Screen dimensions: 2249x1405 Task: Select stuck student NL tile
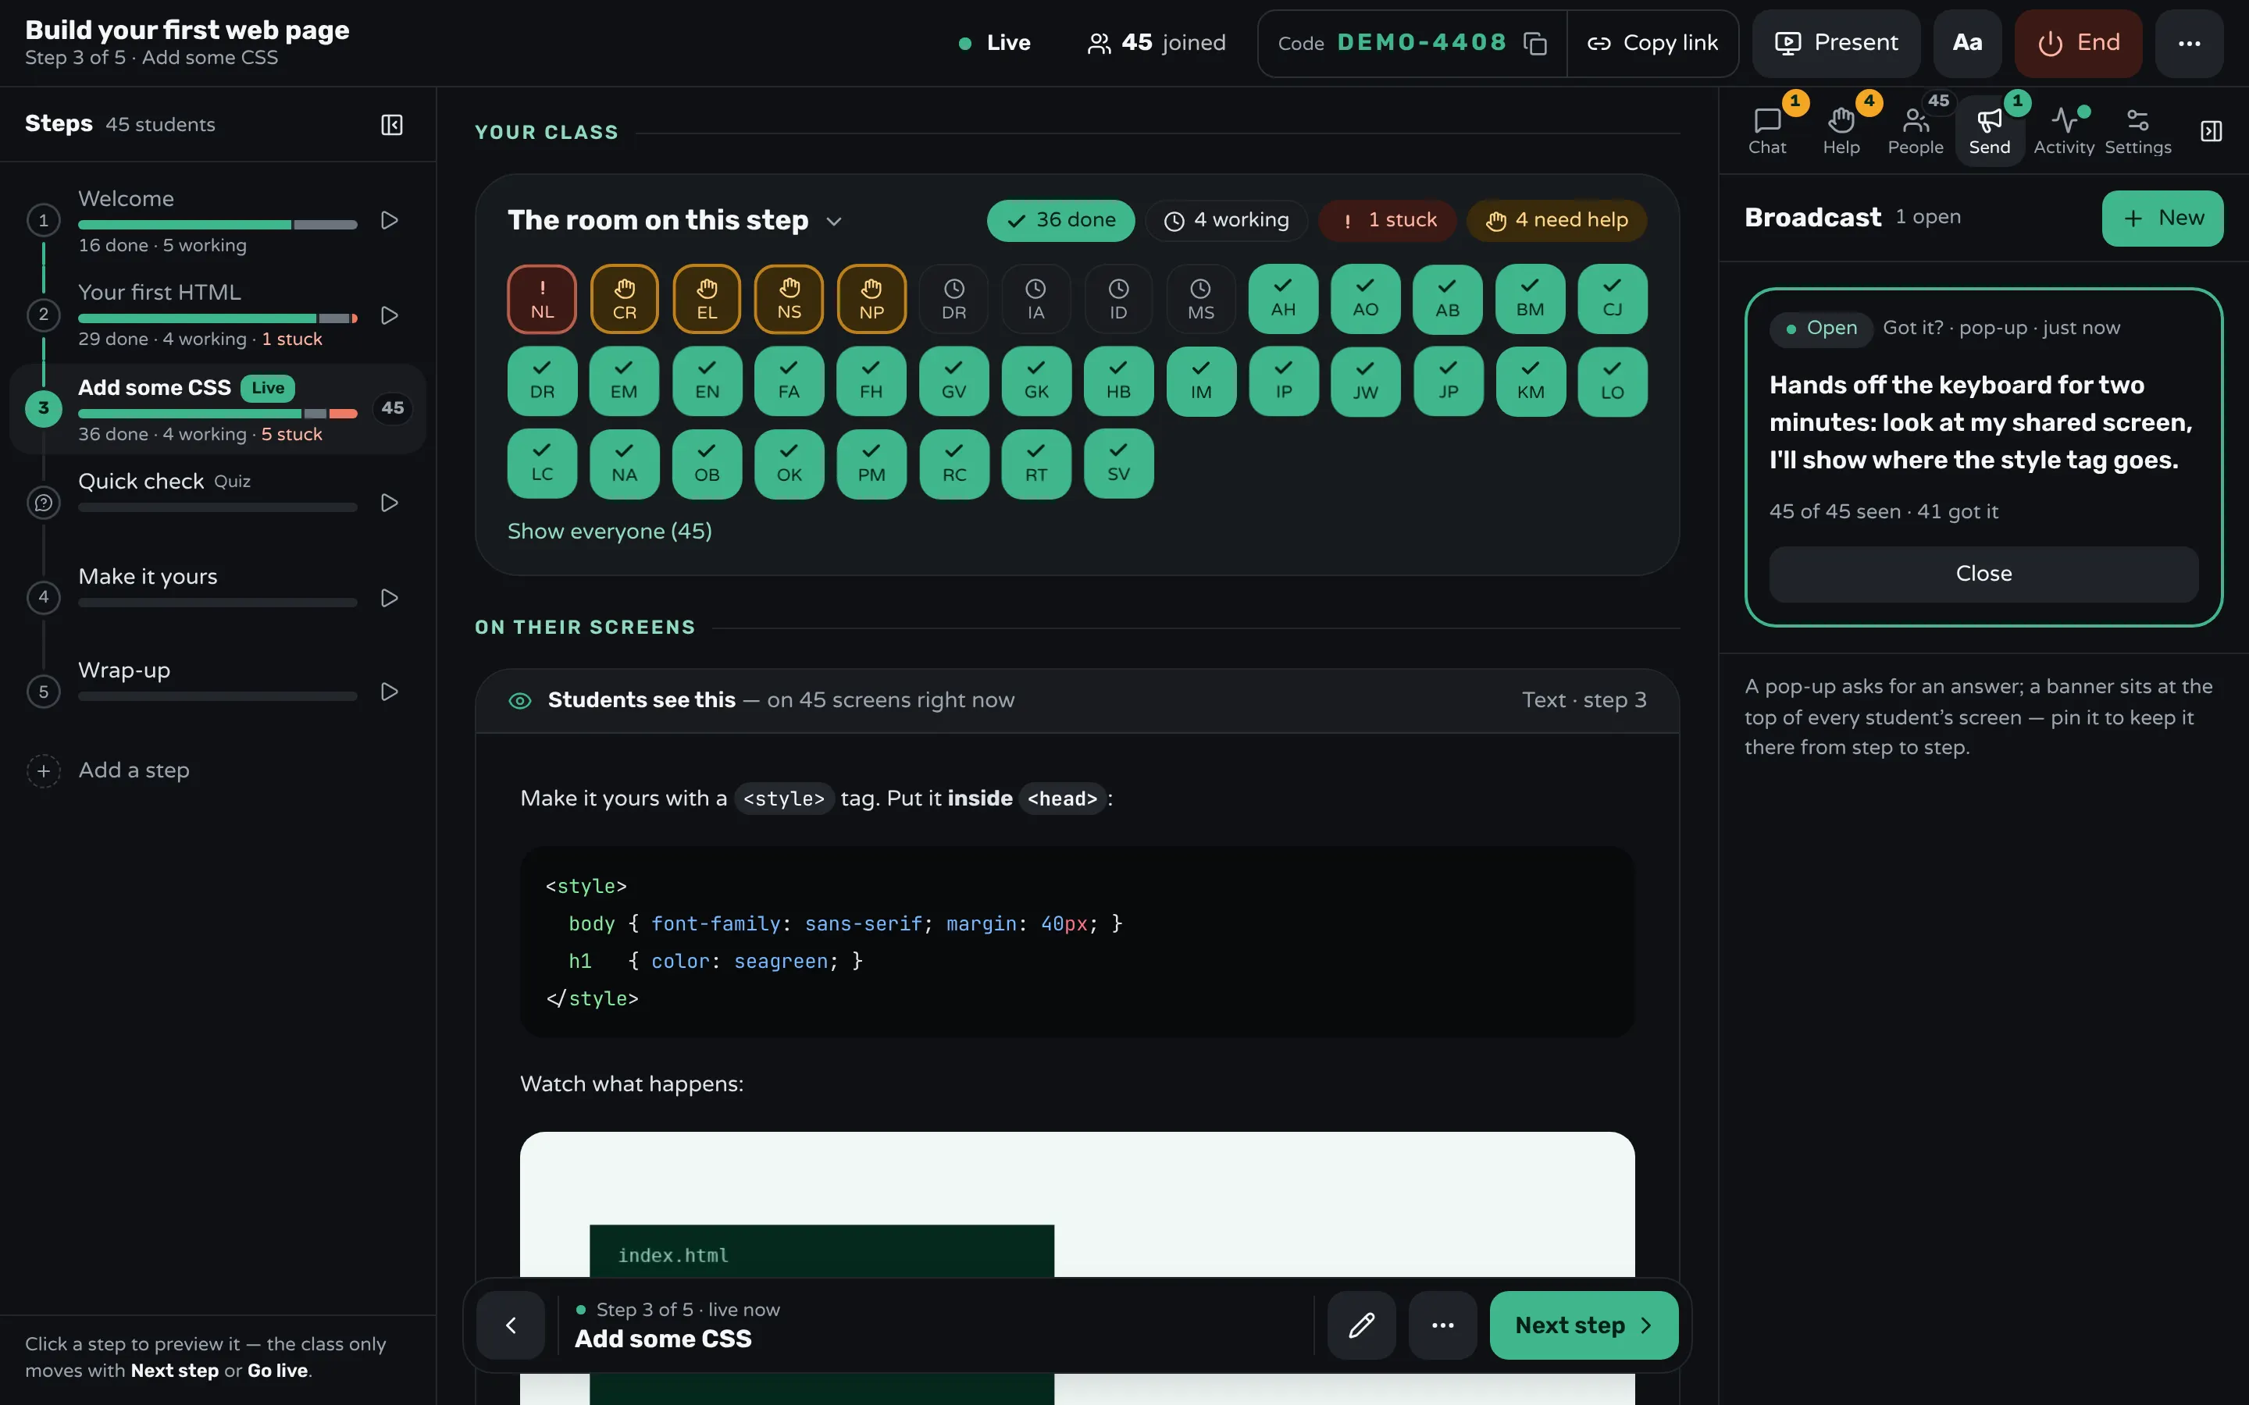542,299
